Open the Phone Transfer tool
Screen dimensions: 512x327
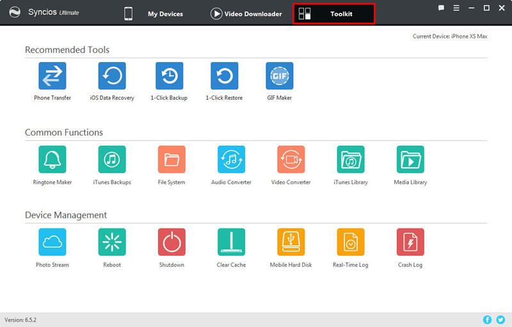52,76
